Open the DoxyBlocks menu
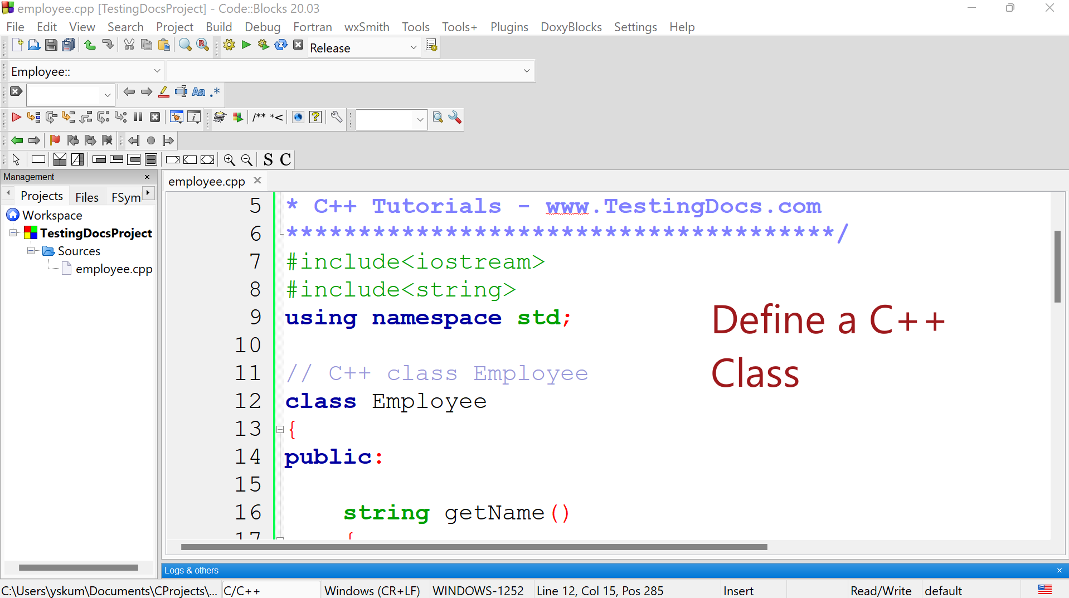Image resolution: width=1069 pixels, height=598 pixels. (571, 27)
